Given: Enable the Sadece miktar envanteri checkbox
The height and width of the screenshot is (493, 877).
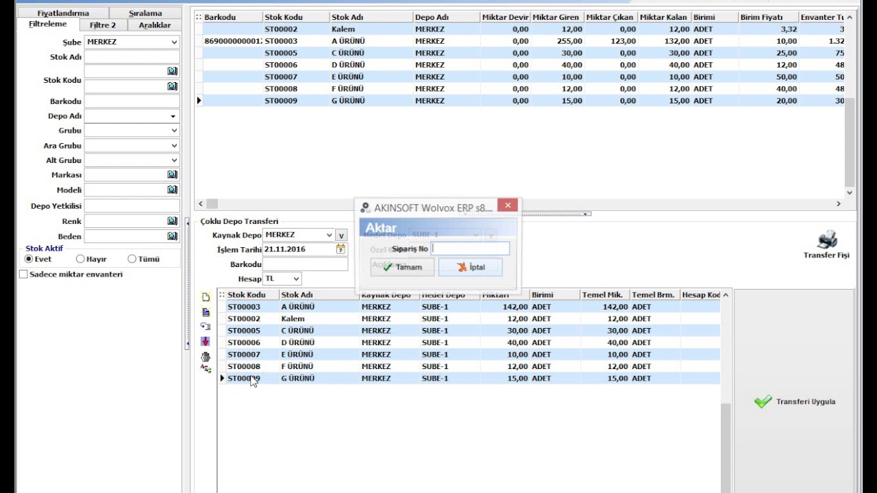Looking at the screenshot, I should click(x=22, y=273).
